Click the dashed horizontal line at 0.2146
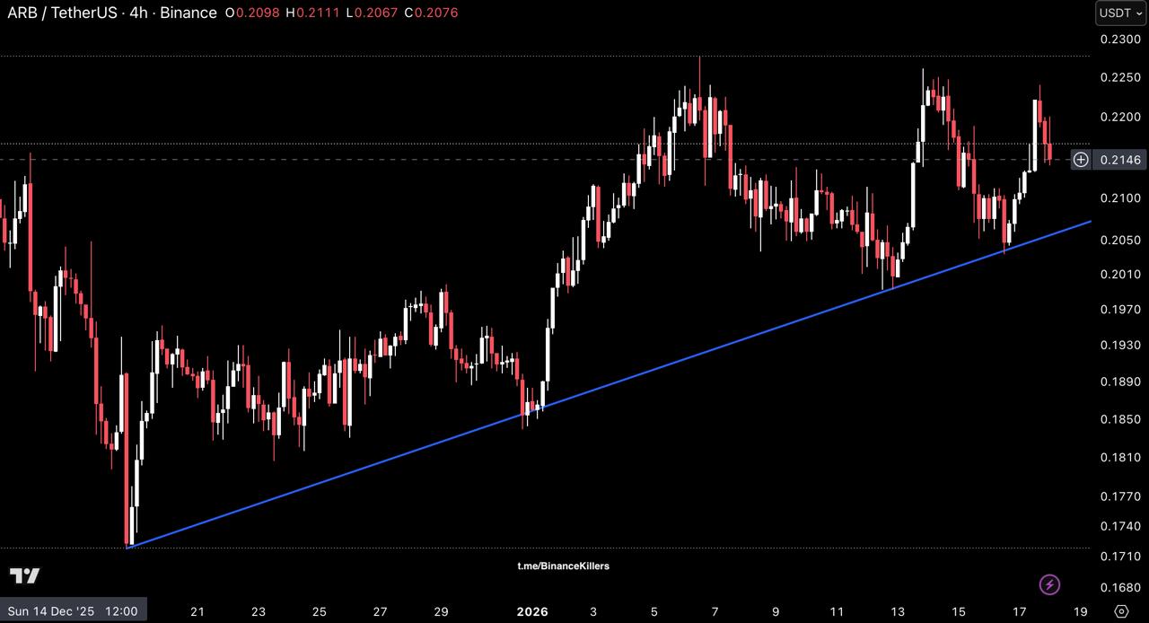 539,160
